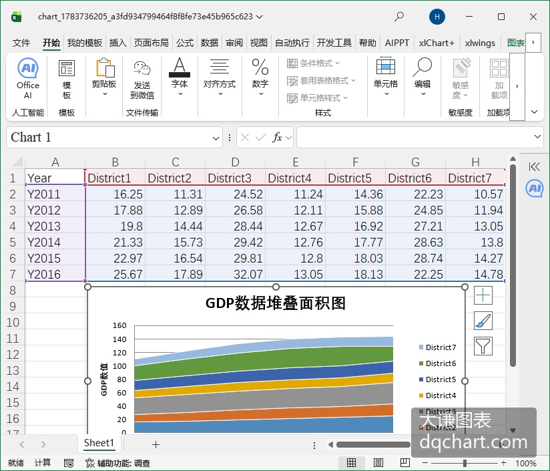Click the vertical scrollbar thumb
This screenshot has height=471, width=550.
(513, 266)
